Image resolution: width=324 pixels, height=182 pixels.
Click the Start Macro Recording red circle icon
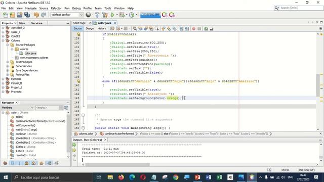click(x=193, y=29)
